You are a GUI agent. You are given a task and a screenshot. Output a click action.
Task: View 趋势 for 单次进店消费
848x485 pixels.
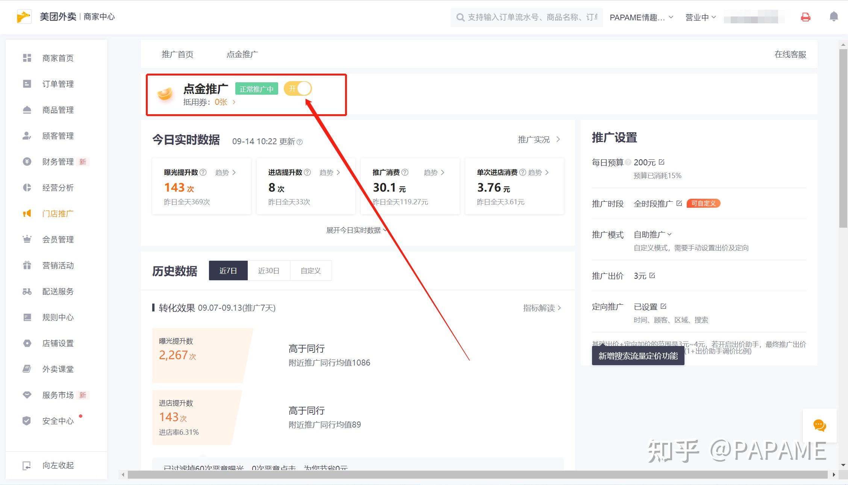pyautogui.click(x=538, y=172)
